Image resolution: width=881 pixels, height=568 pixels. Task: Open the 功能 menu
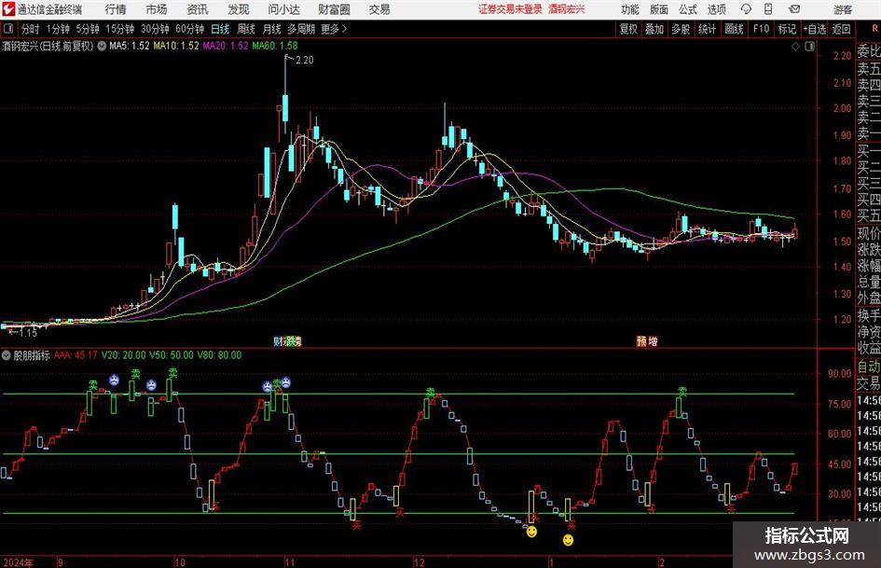[630, 9]
